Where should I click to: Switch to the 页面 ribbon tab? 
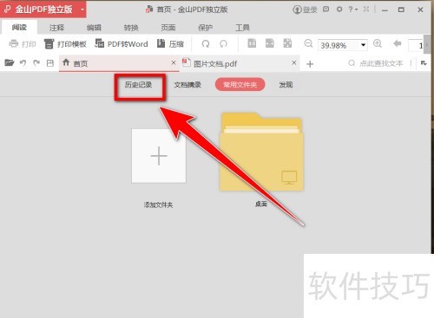click(168, 28)
